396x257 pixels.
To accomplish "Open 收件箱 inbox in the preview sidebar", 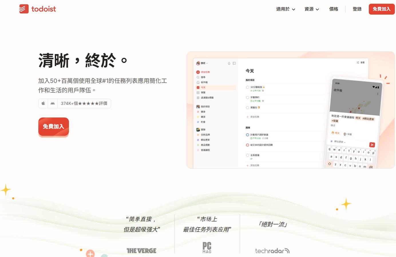I will tap(202, 82).
